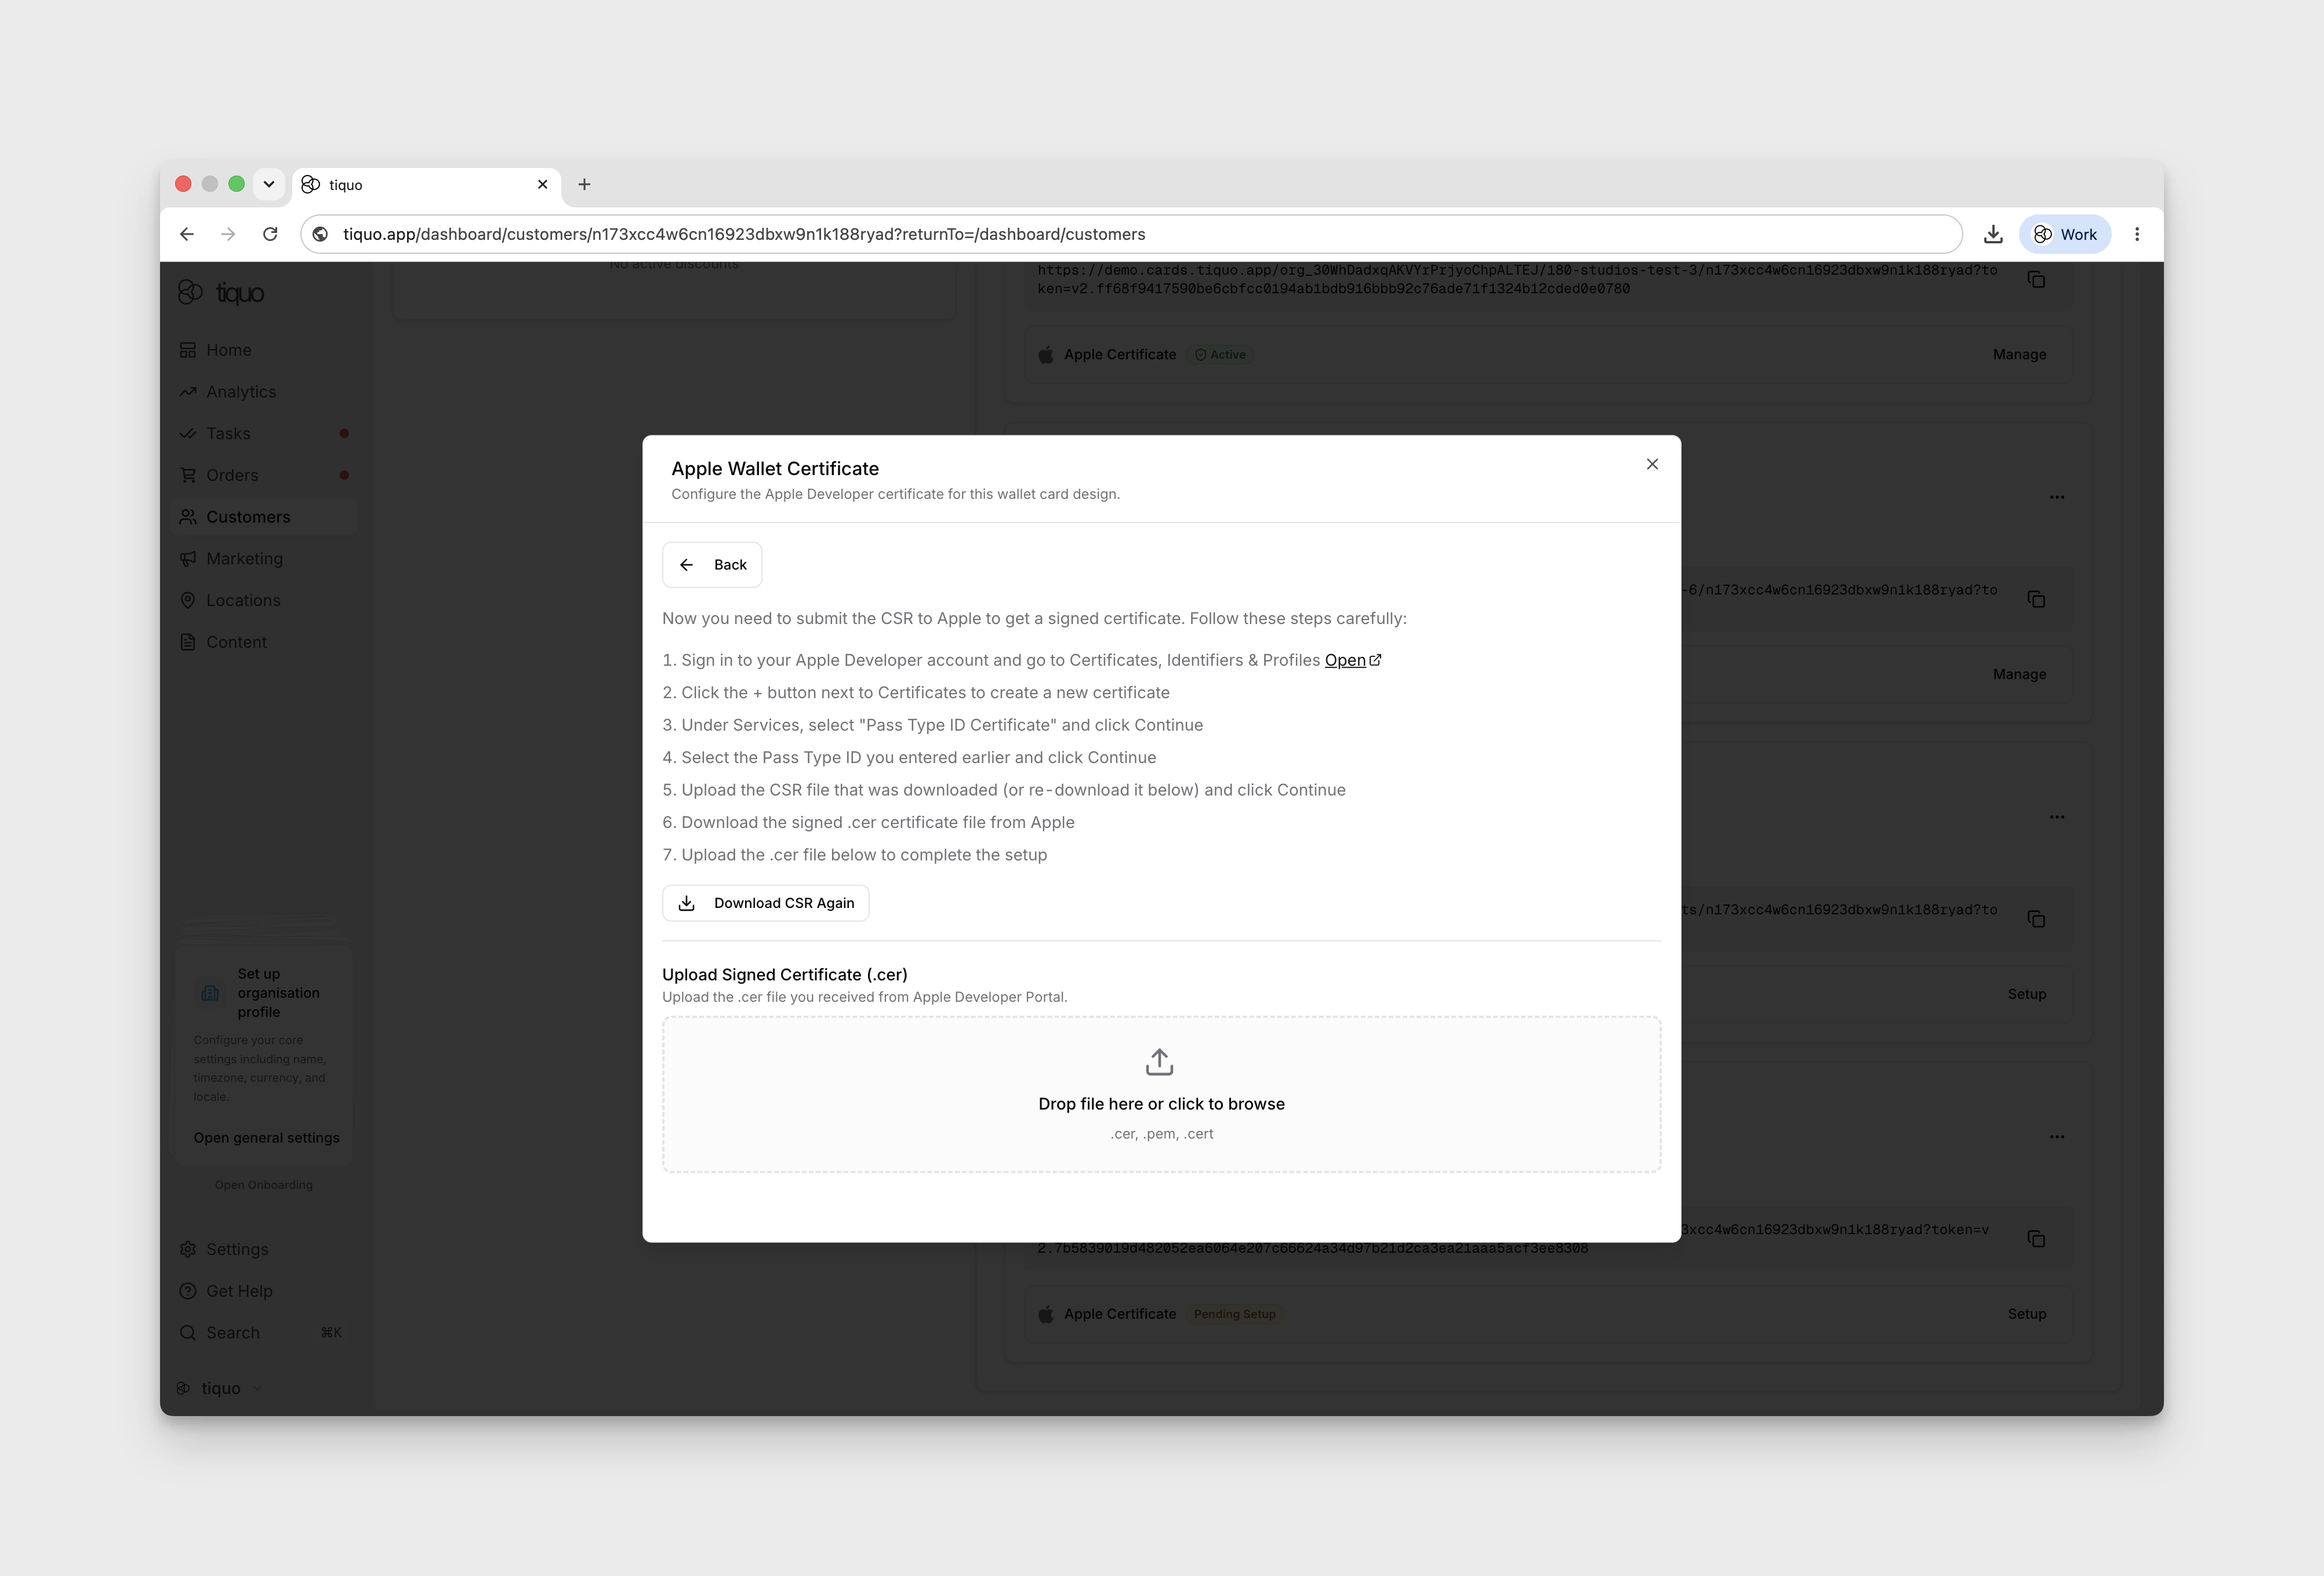Open Content in the sidebar
This screenshot has width=2324, height=1576.
[264, 641]
